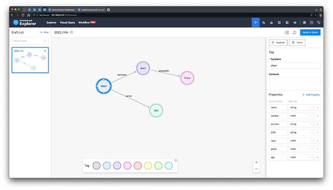Remove the position property row
The height and width of the screenshot is (190, 333).
pyautogui.click(x=317, y=124)
